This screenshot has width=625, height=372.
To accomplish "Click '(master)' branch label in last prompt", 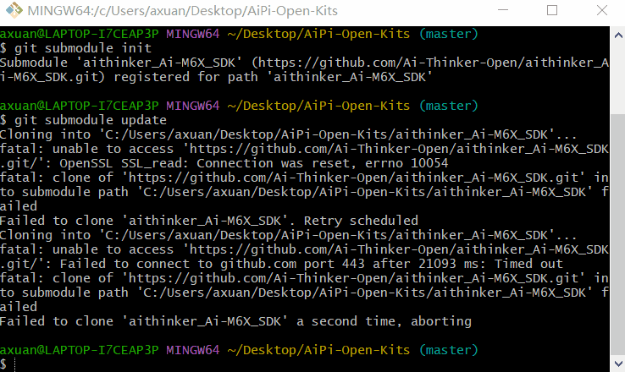I will point(448,350).
